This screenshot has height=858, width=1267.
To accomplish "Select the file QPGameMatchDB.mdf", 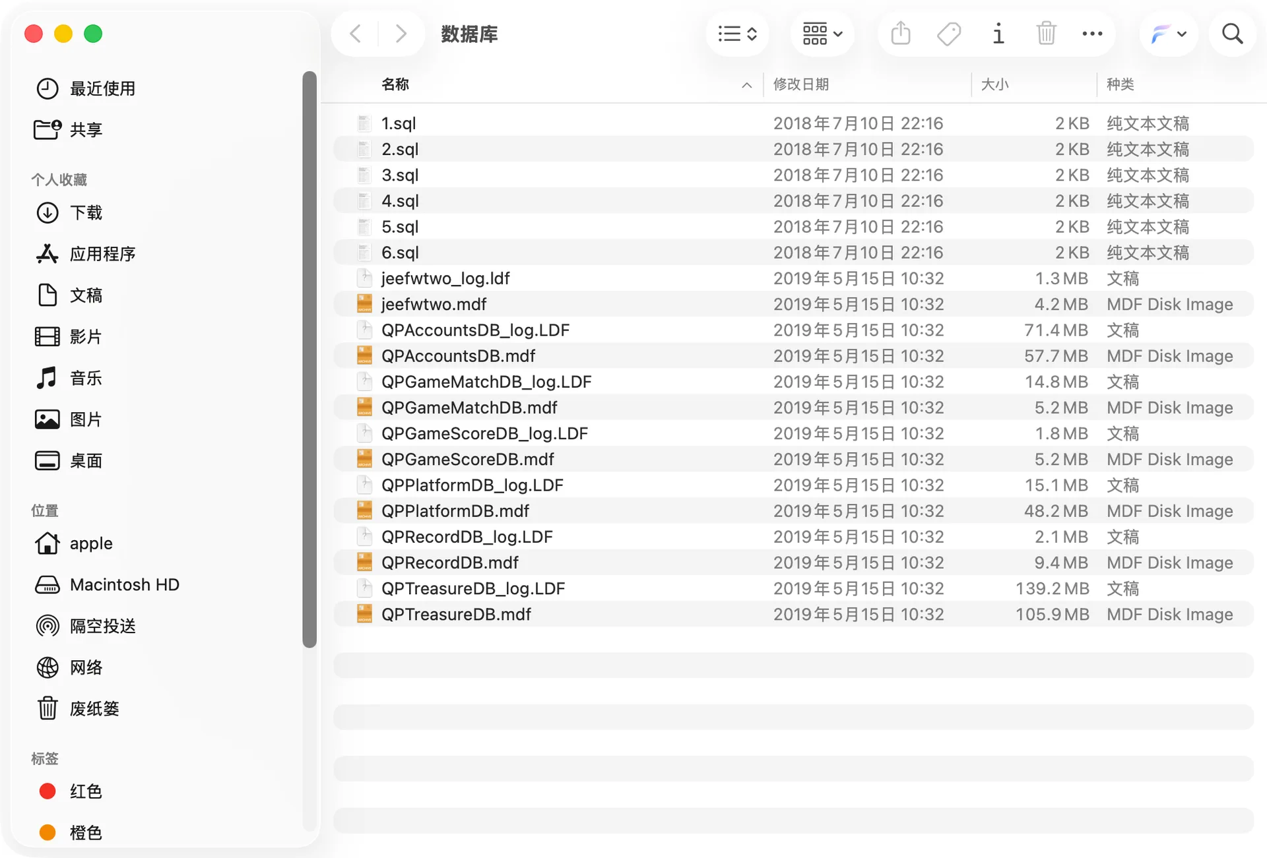I will point(793,408).
